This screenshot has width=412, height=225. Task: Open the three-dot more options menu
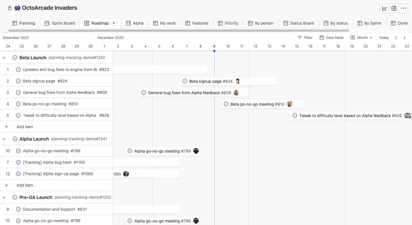(x=403, y=8)
